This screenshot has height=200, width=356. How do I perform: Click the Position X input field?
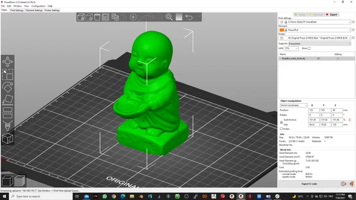tap(314, 110)
